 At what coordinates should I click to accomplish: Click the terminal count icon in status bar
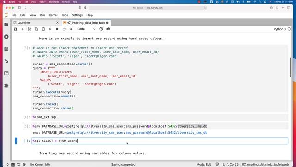point(13,164)
